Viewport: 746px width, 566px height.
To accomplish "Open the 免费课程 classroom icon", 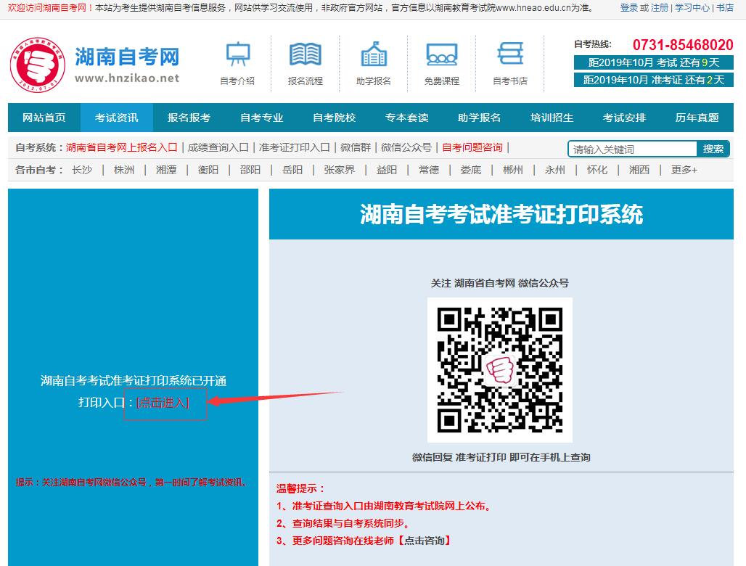I will pos(441,54).
